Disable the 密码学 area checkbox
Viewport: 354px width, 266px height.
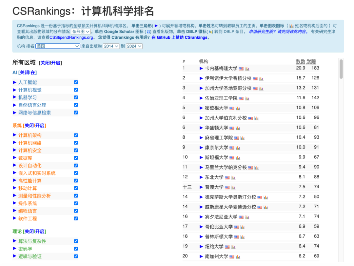point(76,249)
